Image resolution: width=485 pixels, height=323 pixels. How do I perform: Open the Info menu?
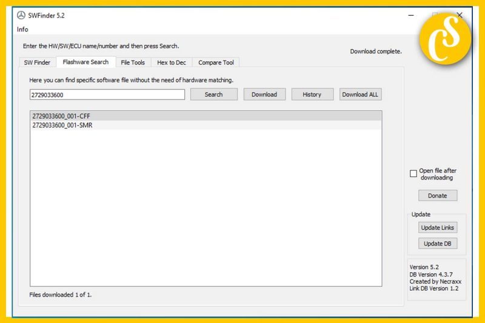[22, 29]
